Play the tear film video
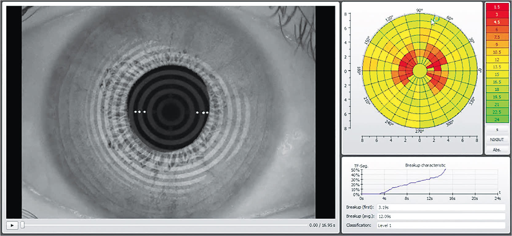This screenshot has width=512, height=236. click(12, 225)
